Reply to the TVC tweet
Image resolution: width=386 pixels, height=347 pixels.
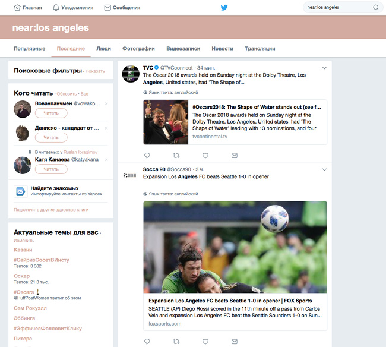click(147, 155)
